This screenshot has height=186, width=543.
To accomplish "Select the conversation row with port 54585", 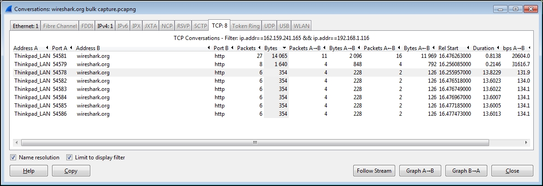I will 272,106.
